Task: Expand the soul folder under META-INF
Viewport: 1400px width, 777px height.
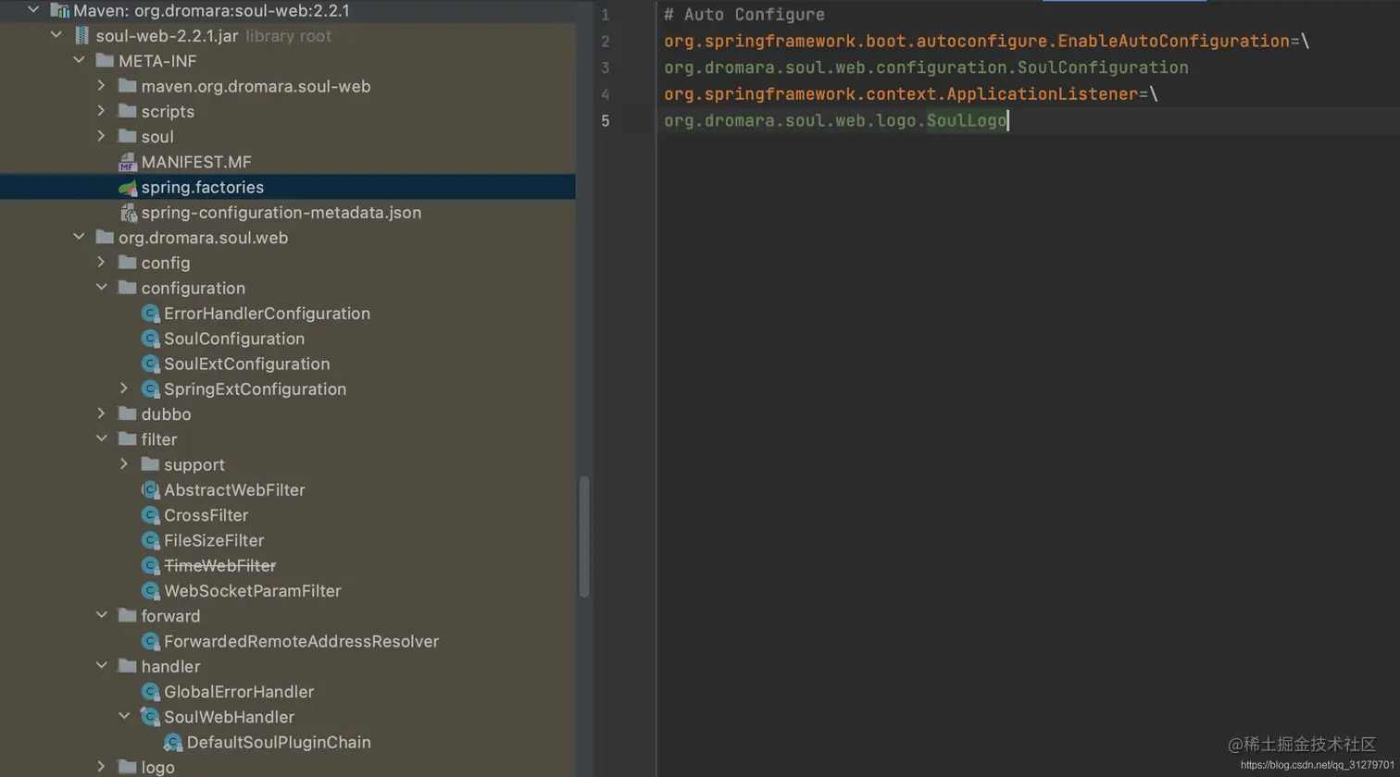Action: [x=102, y=136]
